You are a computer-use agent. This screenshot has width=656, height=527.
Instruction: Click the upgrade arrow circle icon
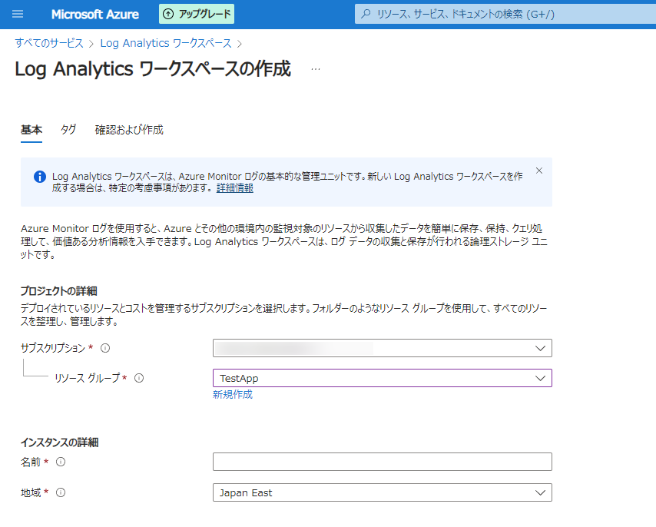(x=168, y=15)
